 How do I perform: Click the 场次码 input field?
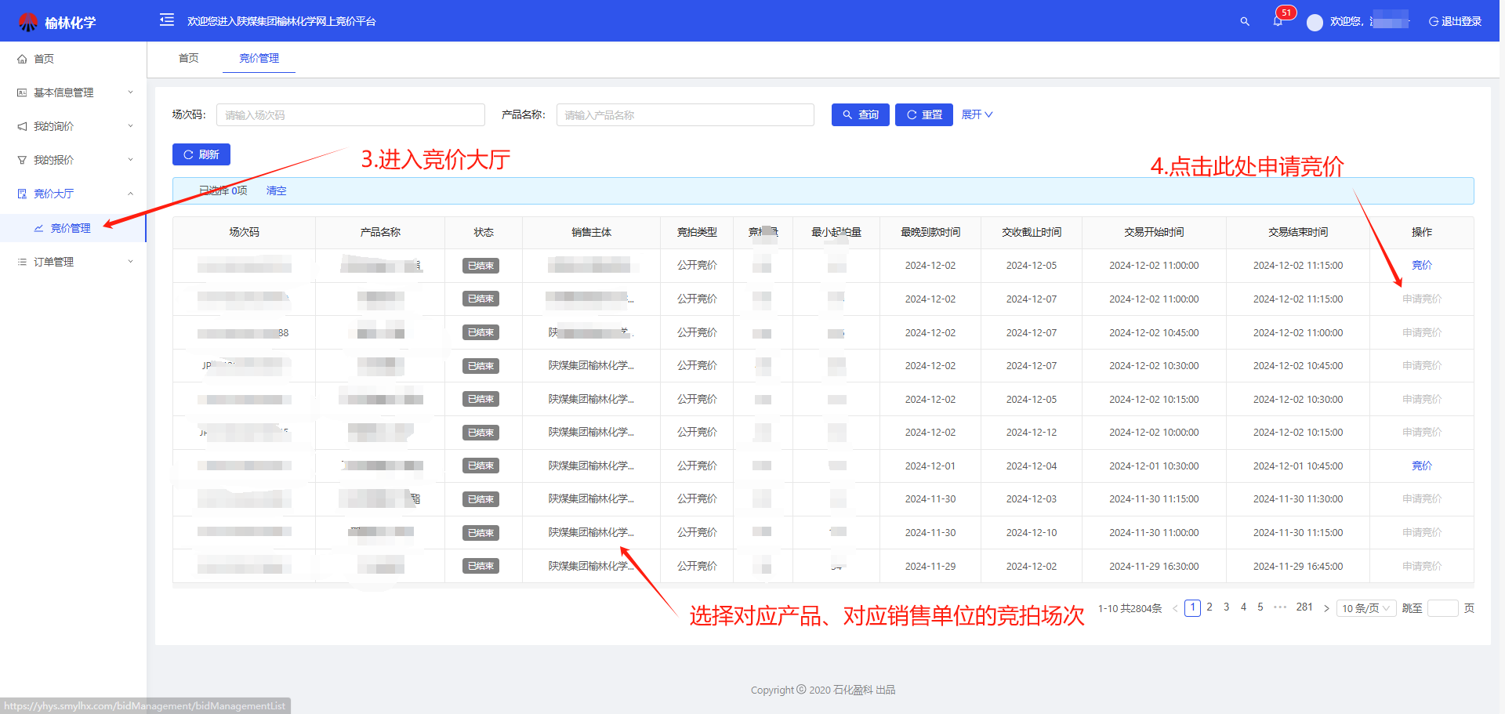tap(350, 115)
